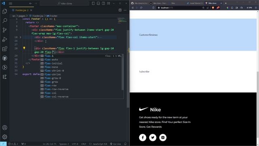The height and width of the screenshot is (146, 259).
Task: Click the nike clone command center search
Action: coord(64,3)
